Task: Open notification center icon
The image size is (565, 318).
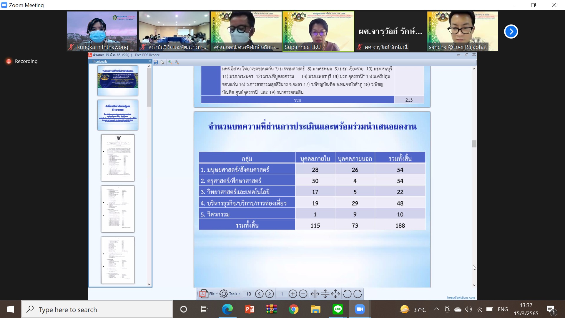Action: click(x=551, y=310)
